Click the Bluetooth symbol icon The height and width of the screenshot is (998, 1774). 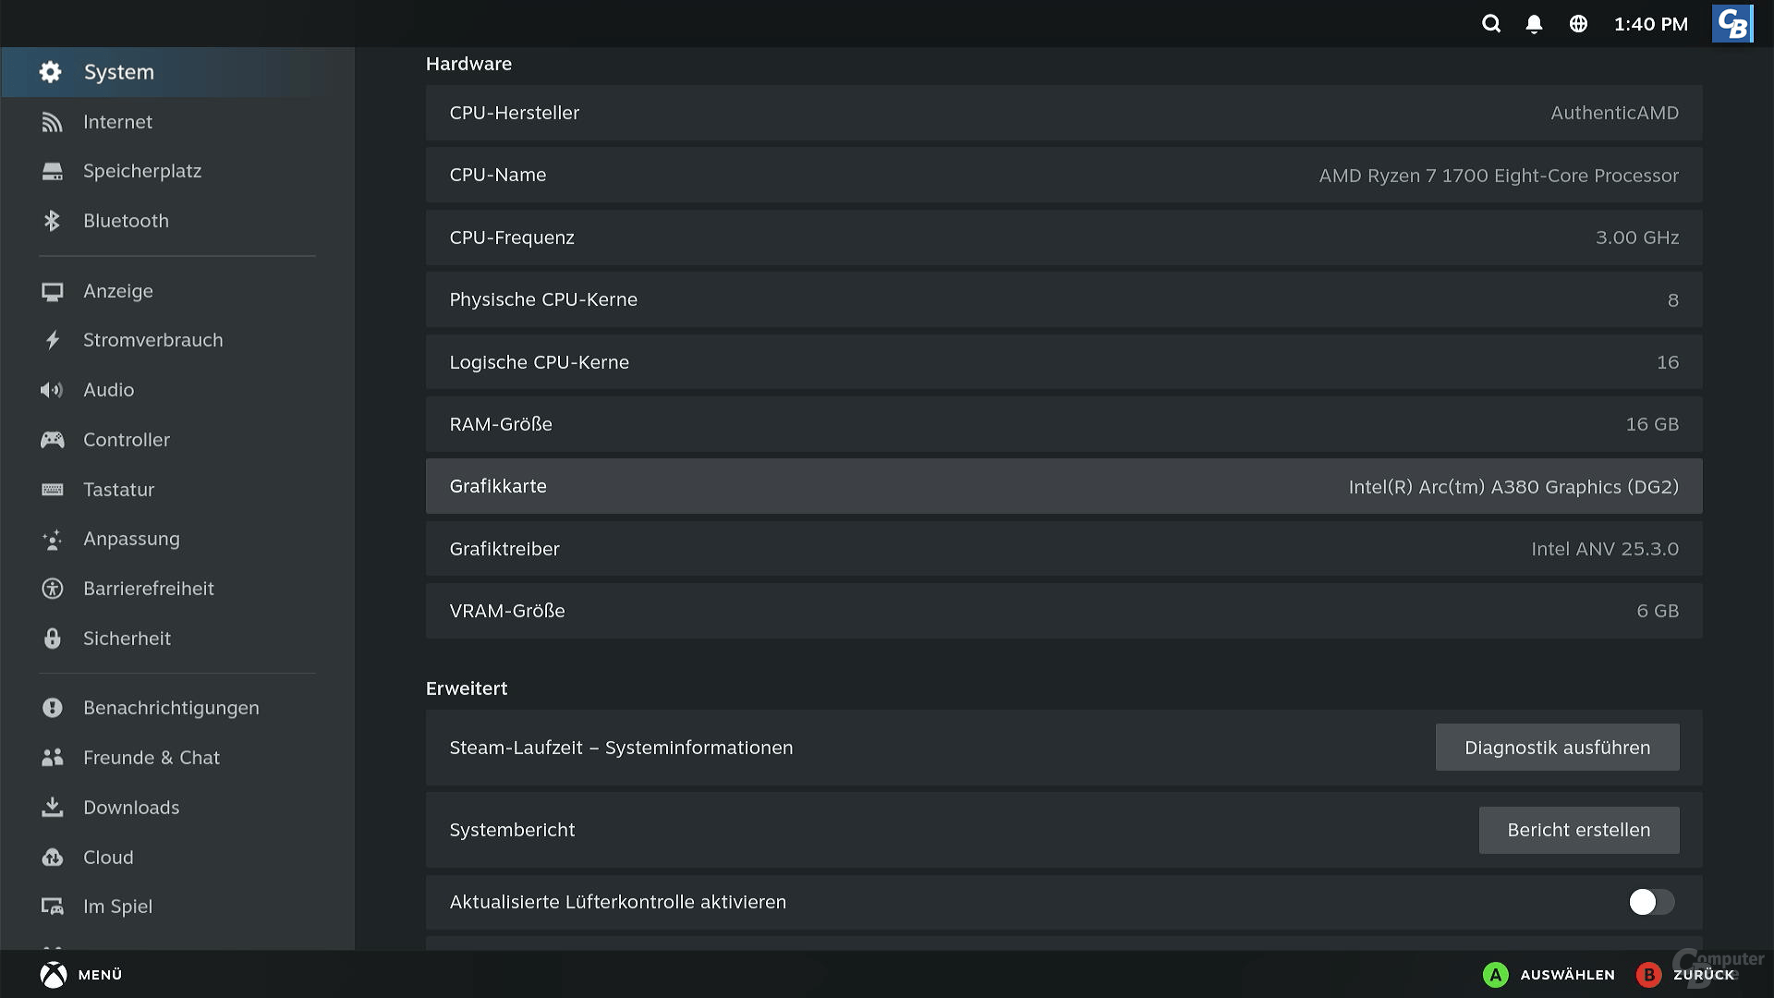point(52,221)
